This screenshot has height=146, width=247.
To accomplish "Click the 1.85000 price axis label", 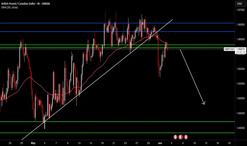I will click(241, 69).
